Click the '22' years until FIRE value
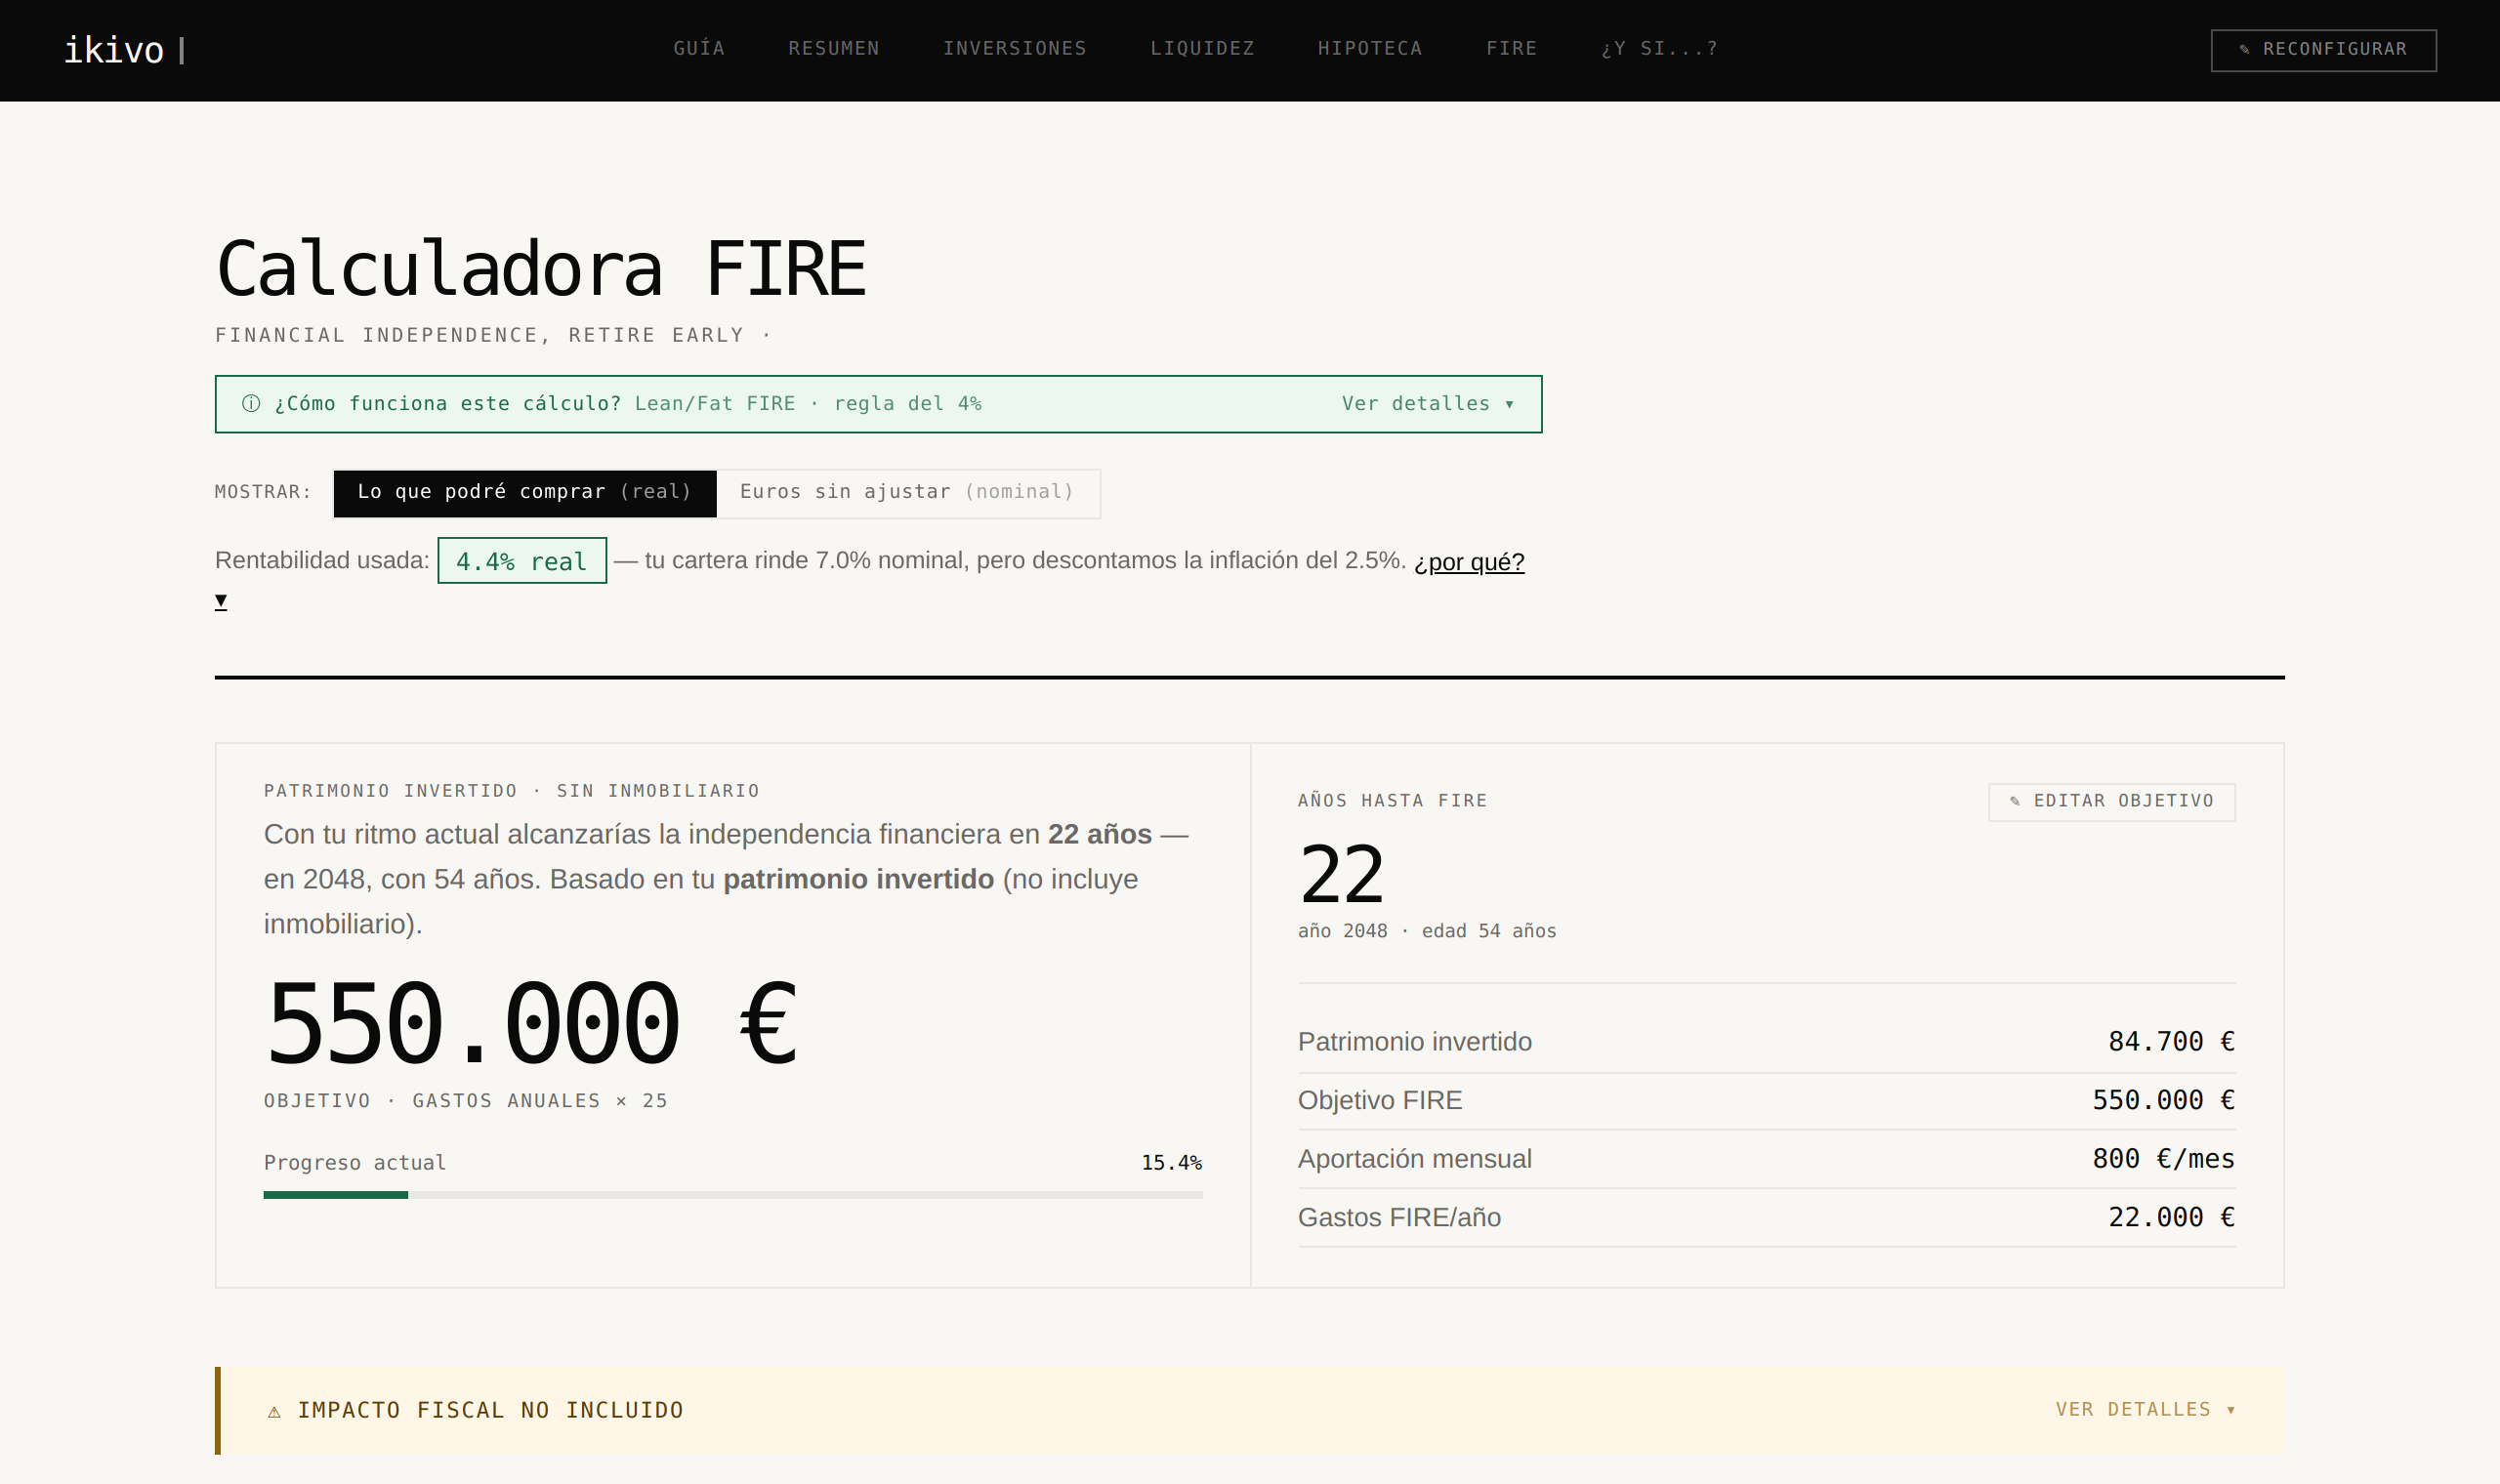Viewport: 2500px width, 1484px height. click(1341, 875)
